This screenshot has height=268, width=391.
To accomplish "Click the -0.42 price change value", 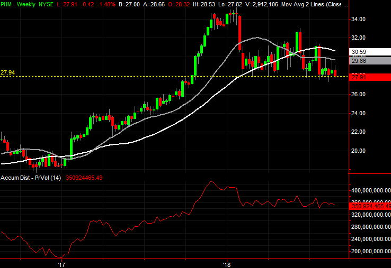I will click(x=87, y=4).
